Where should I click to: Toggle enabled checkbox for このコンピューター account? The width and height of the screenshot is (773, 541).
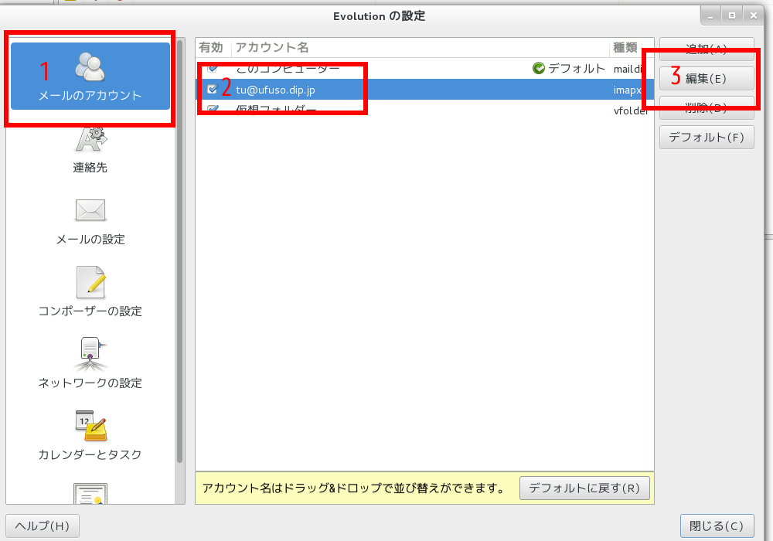(213, 69)
